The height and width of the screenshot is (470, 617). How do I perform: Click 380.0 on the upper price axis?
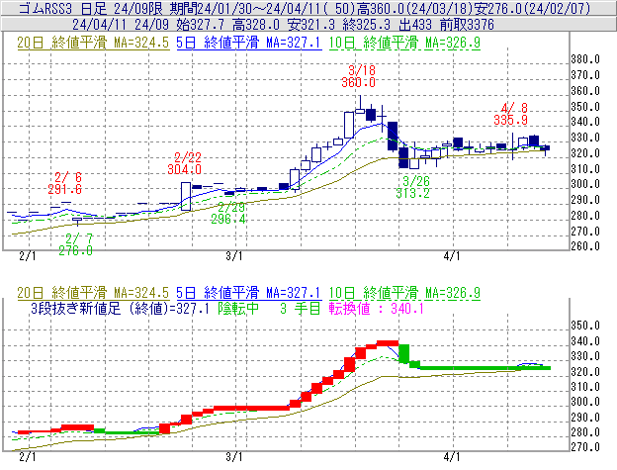pyautogui.click(x=585, y=59)
